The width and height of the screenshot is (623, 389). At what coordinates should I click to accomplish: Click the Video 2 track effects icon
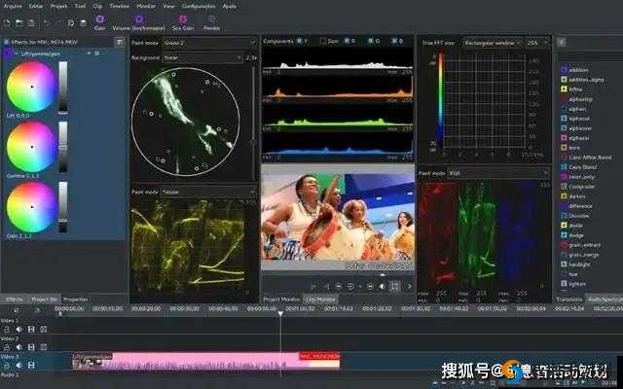pos(43,347)
